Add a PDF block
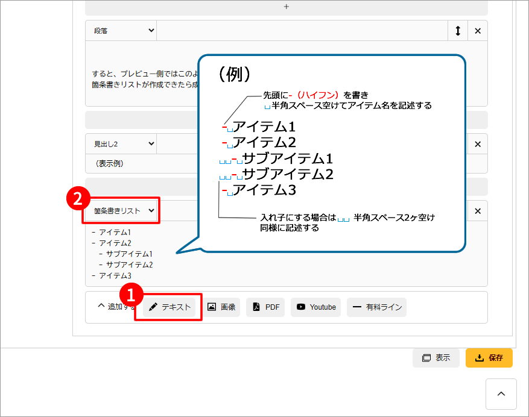 tap(265, 307)
